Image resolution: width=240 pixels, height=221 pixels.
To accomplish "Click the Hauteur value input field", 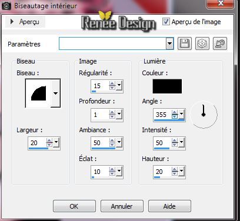I will 162,172.
